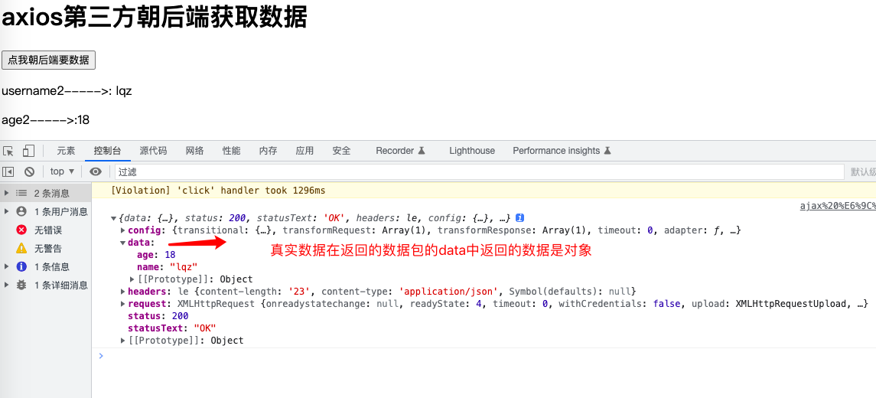Expand the config property
The height and width of the screenshot is (398, 876).
(123, 230)
